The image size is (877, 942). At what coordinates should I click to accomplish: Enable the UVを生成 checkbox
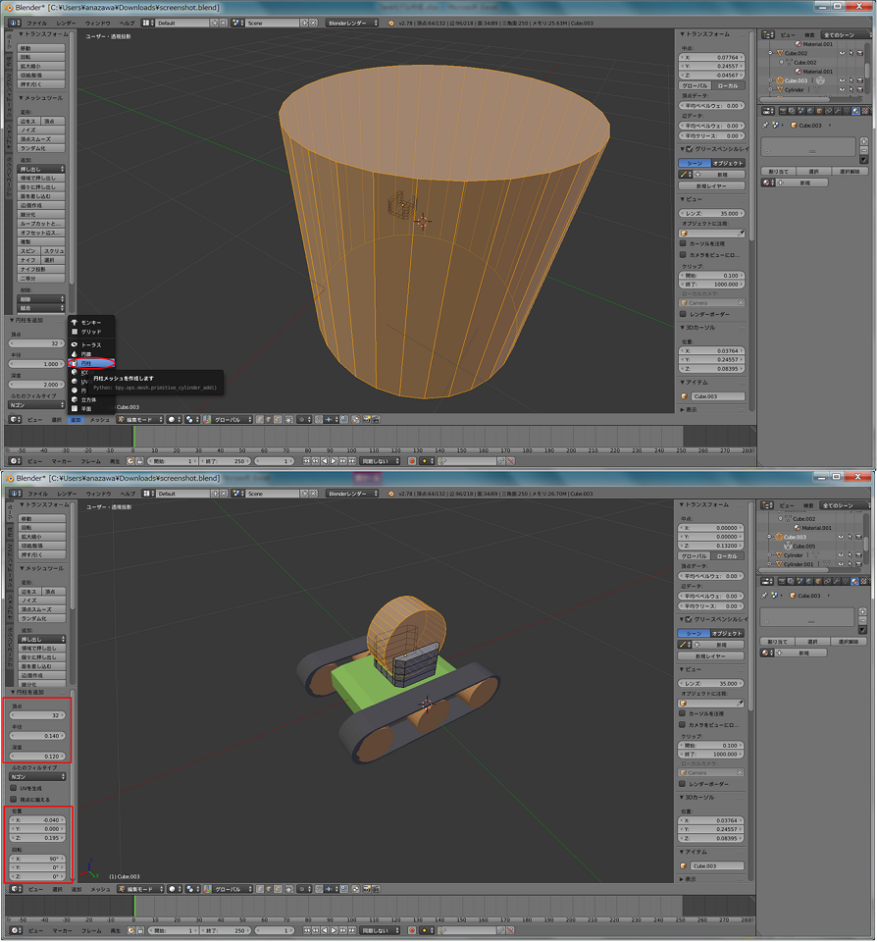[13, 787]
